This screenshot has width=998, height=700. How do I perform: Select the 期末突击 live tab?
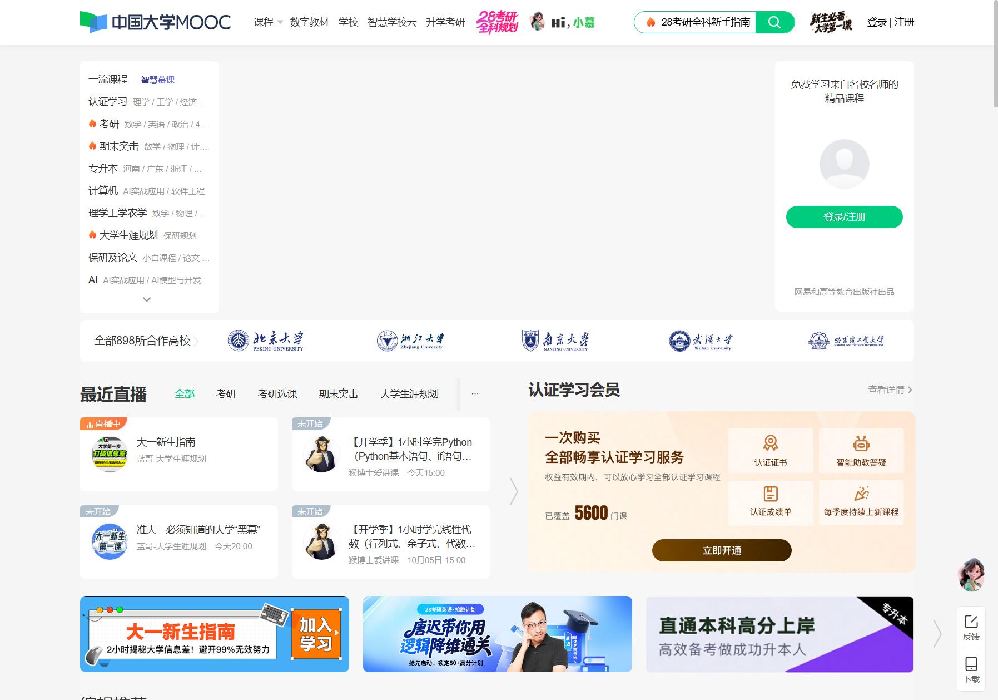[x=339, y=394]
